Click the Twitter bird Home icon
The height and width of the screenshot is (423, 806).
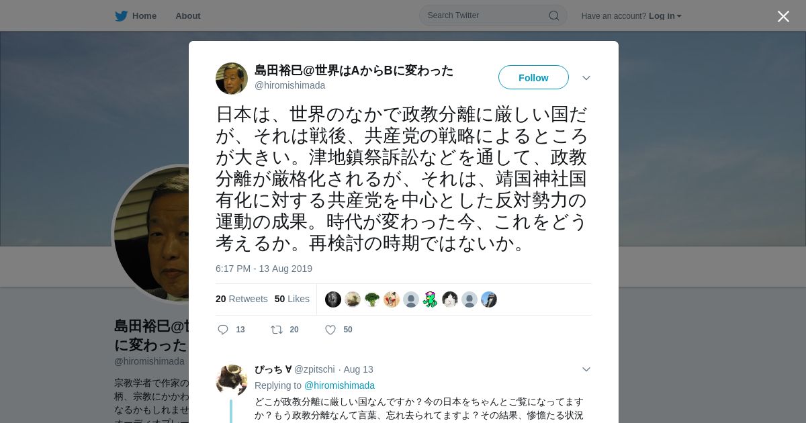click(x=121, y=16)
